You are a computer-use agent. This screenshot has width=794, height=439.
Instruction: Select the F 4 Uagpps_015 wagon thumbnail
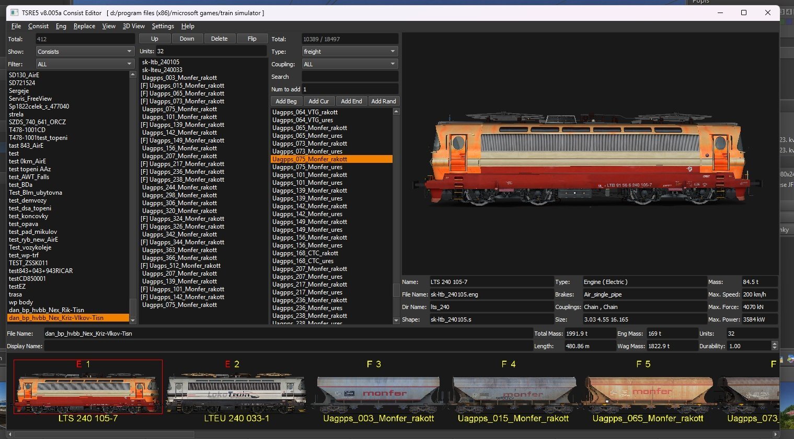click(x=513, y=391)
